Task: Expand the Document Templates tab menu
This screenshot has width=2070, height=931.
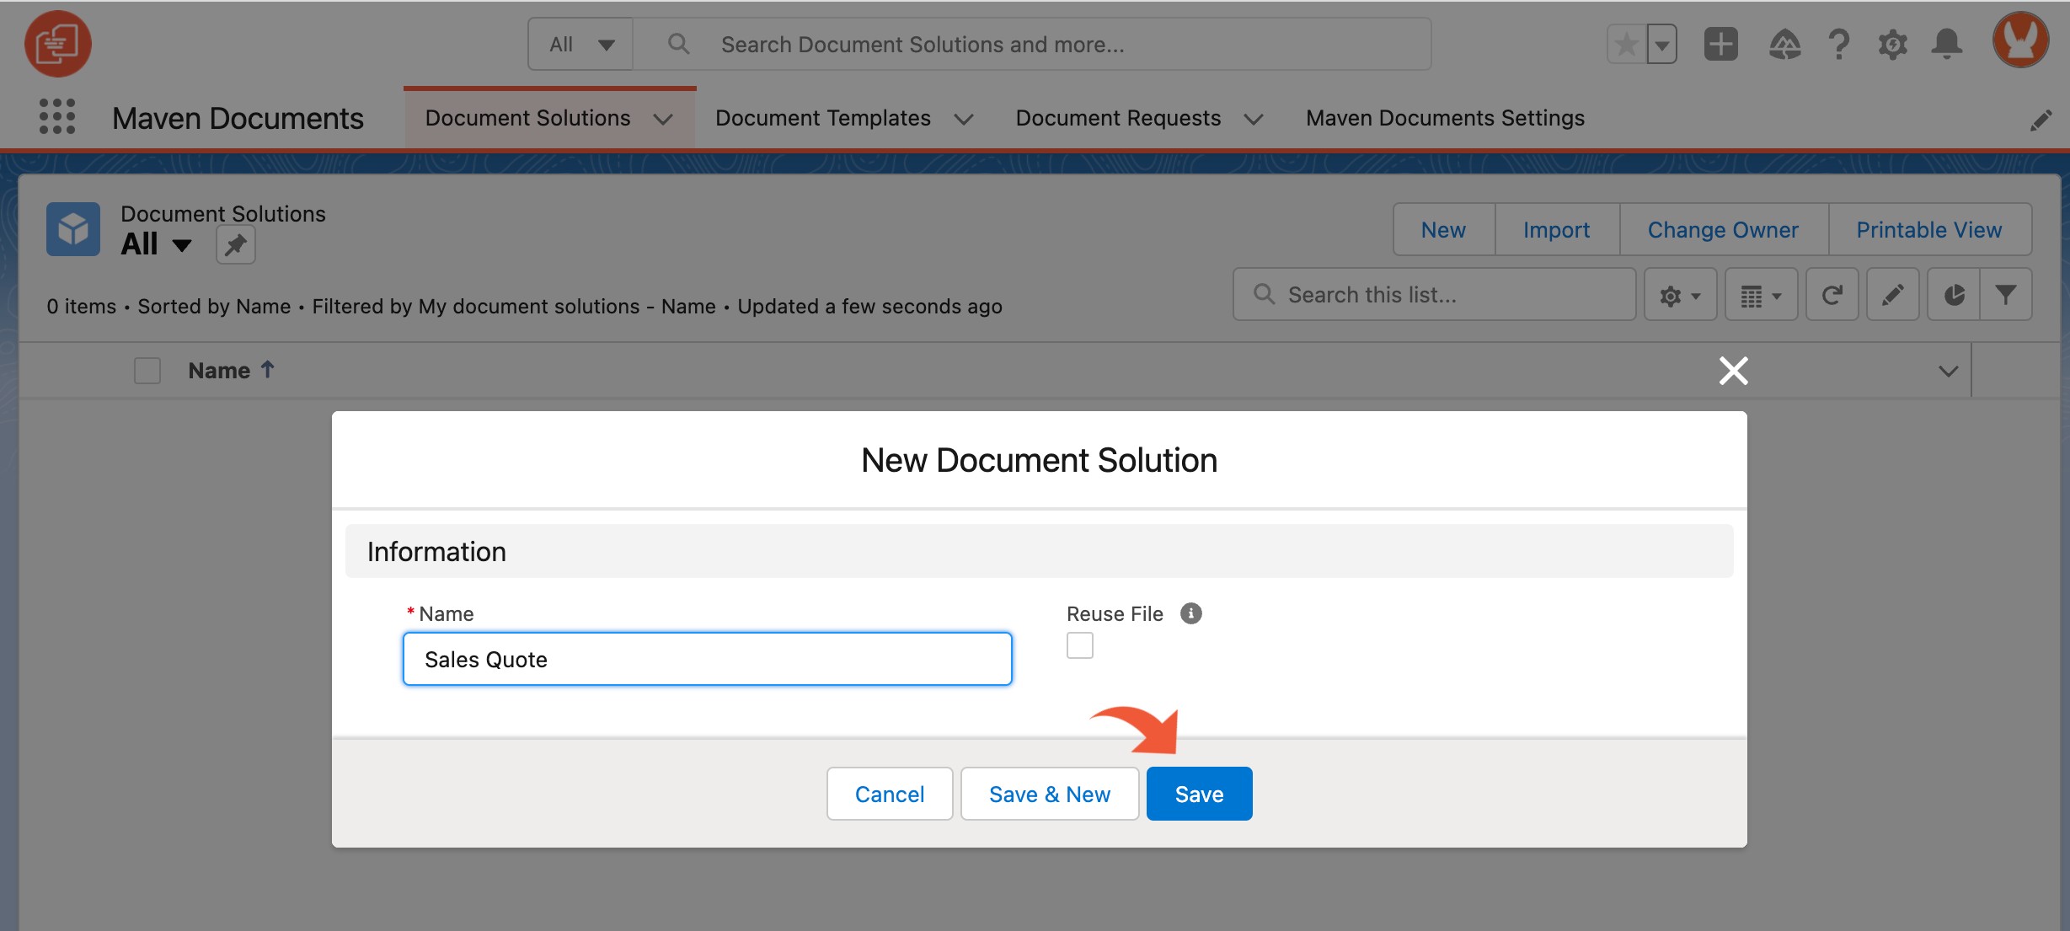Action: pyautogui.click(x=965, y=119)
